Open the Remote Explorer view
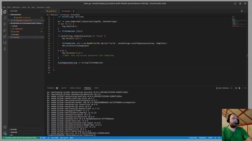 (5, 43)
